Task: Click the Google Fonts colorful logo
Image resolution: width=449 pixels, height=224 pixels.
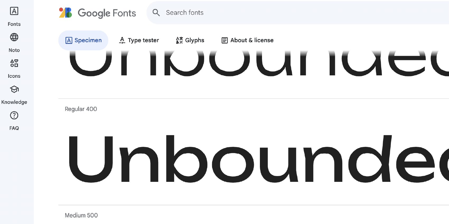Action: tap(66, 13)
